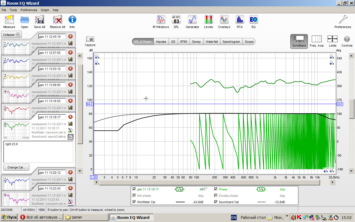
Task: Open the SPL meter
Action: coord(176,20)
